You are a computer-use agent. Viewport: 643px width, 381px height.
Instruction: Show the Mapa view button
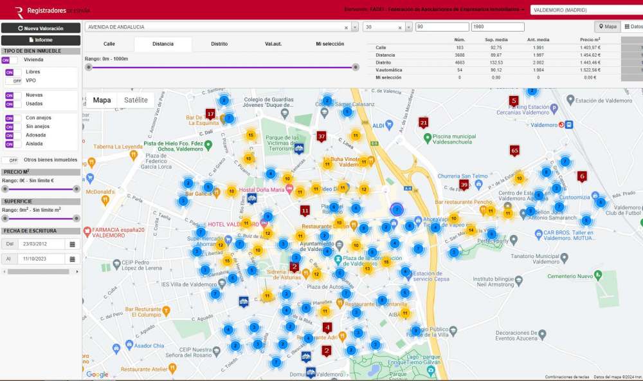point(608,26)
